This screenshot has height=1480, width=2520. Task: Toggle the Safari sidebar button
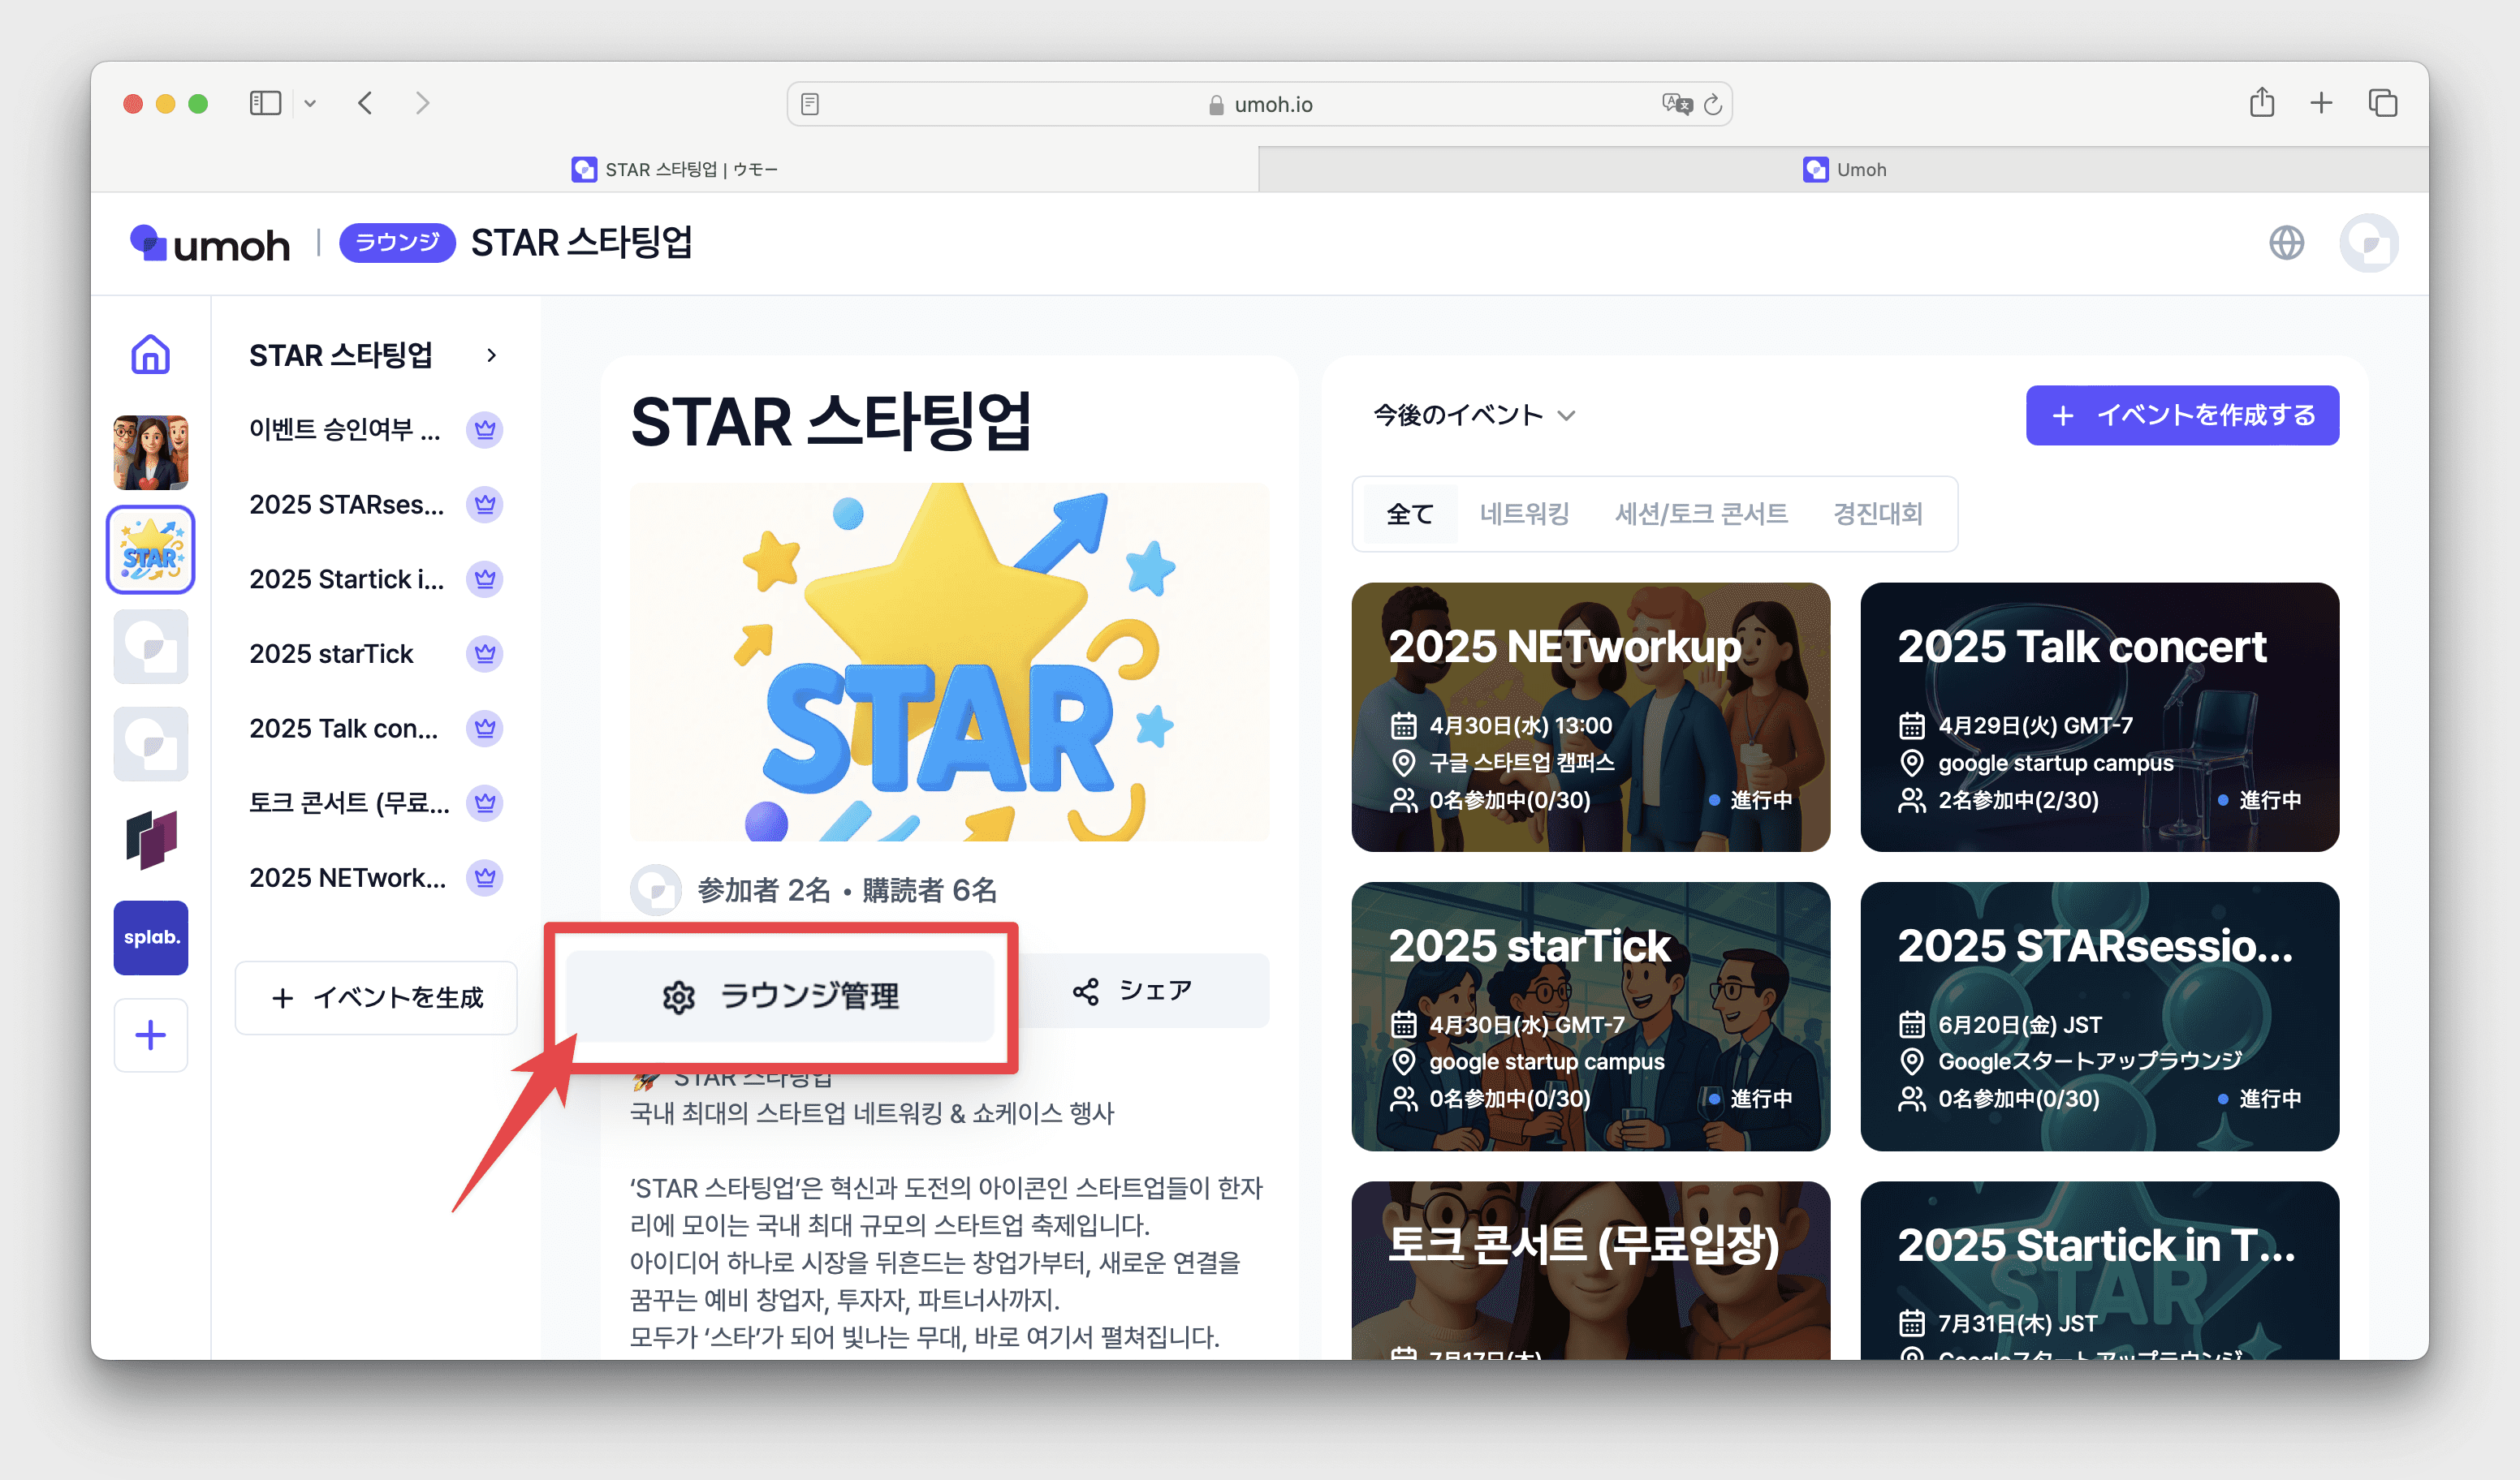[x=265, y=103]
